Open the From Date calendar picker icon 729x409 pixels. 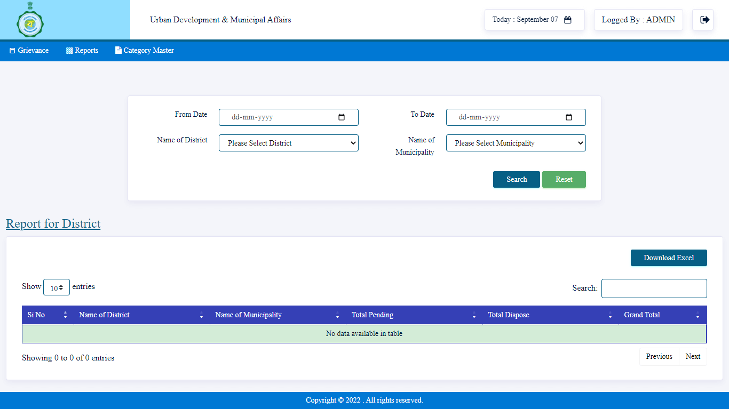[342, 117]
